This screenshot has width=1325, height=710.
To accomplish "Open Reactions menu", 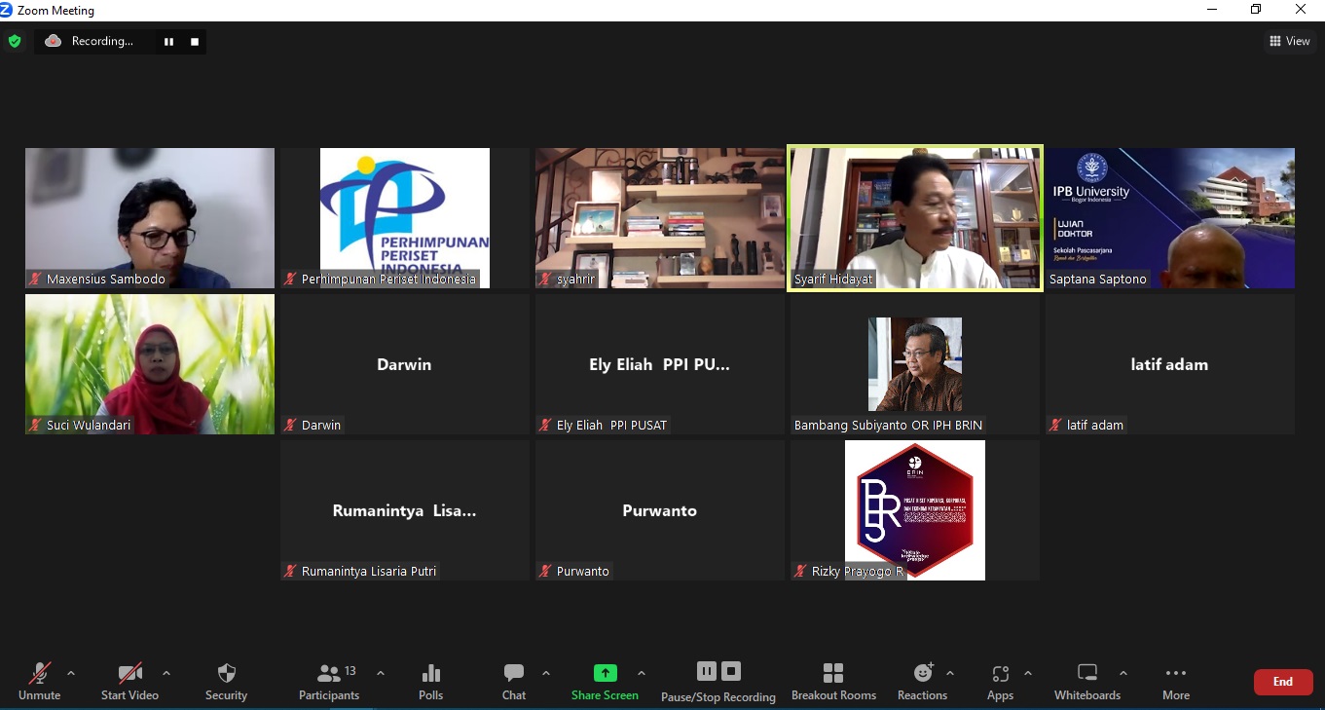I will pos(922,681).
